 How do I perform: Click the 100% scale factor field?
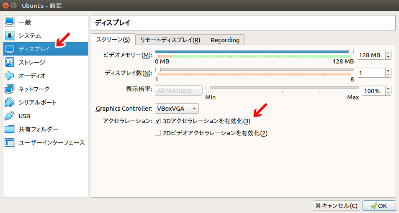point(373,91)
